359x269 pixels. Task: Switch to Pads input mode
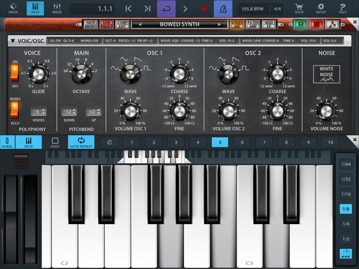pos(55,142)
